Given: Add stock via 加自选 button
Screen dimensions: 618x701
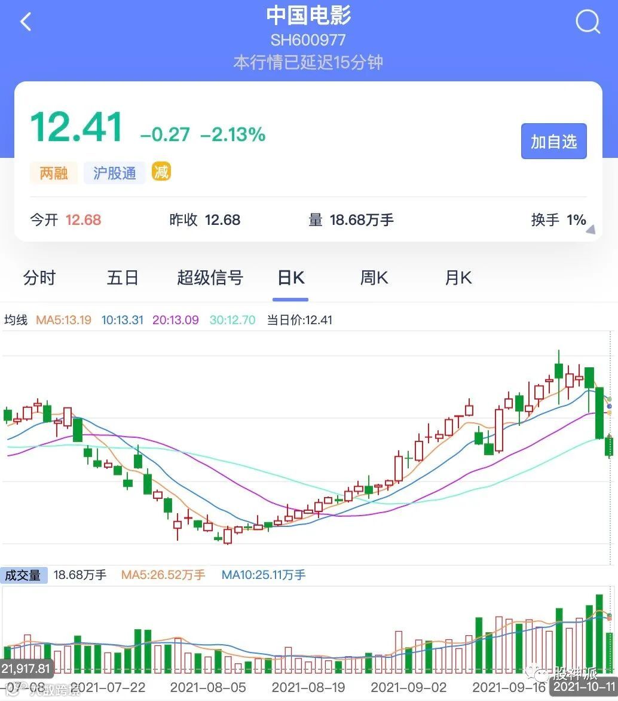Looking at the screenshot, I should pyautogui.click(x=553, y=141).
